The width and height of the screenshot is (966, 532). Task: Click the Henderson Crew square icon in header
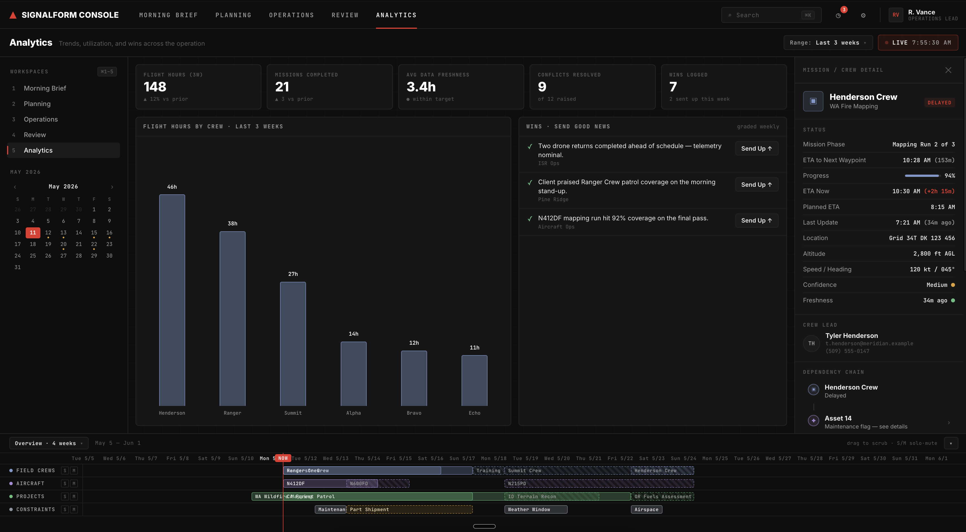[x=813, y=101]
